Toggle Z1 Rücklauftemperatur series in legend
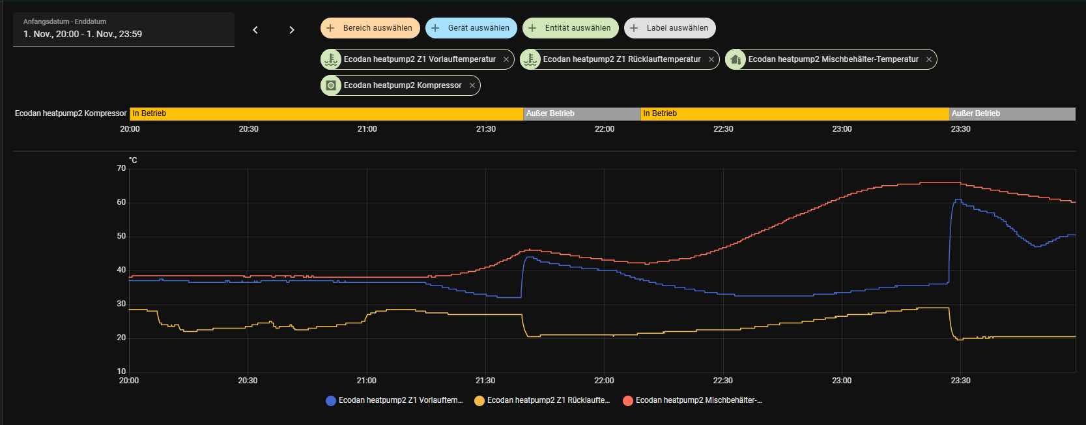The height and width of the screenshot is (425, 1086). coord(542,400)
